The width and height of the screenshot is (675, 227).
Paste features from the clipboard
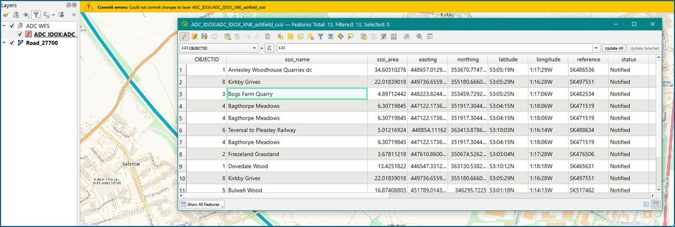click(x=268, y=36)
